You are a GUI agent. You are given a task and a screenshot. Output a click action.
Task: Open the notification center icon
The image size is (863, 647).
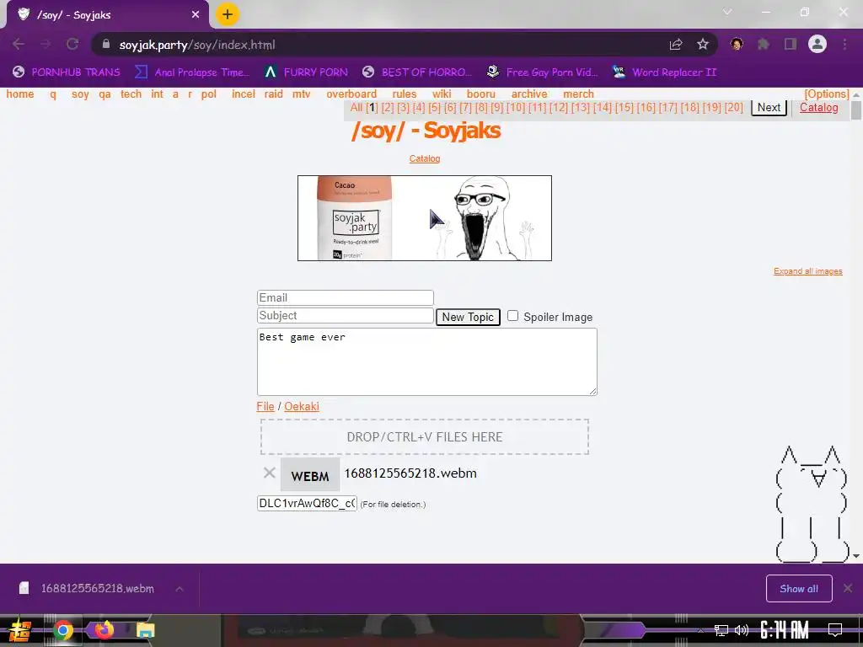[835, 630]
